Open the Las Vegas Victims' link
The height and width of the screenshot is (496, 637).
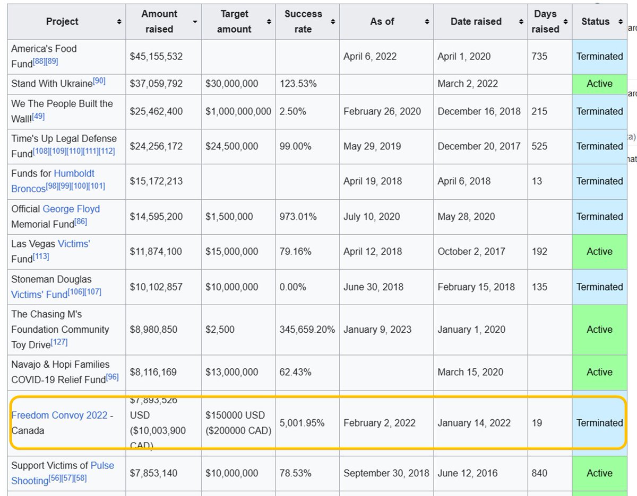pyautogui.click(x=74, y=244)
